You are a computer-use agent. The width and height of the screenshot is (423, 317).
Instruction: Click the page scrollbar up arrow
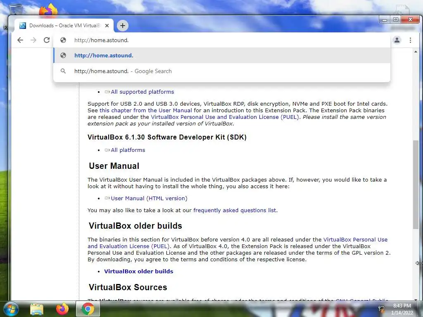point(416,52)
